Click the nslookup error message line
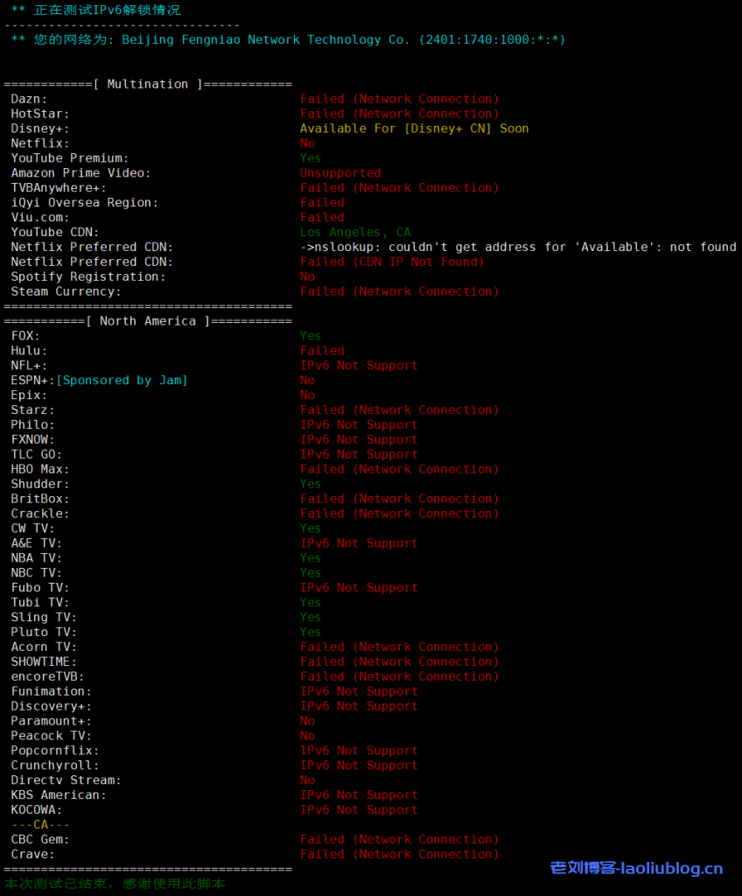The width and height of the screenshot is (742, 896). coord(518,247)
